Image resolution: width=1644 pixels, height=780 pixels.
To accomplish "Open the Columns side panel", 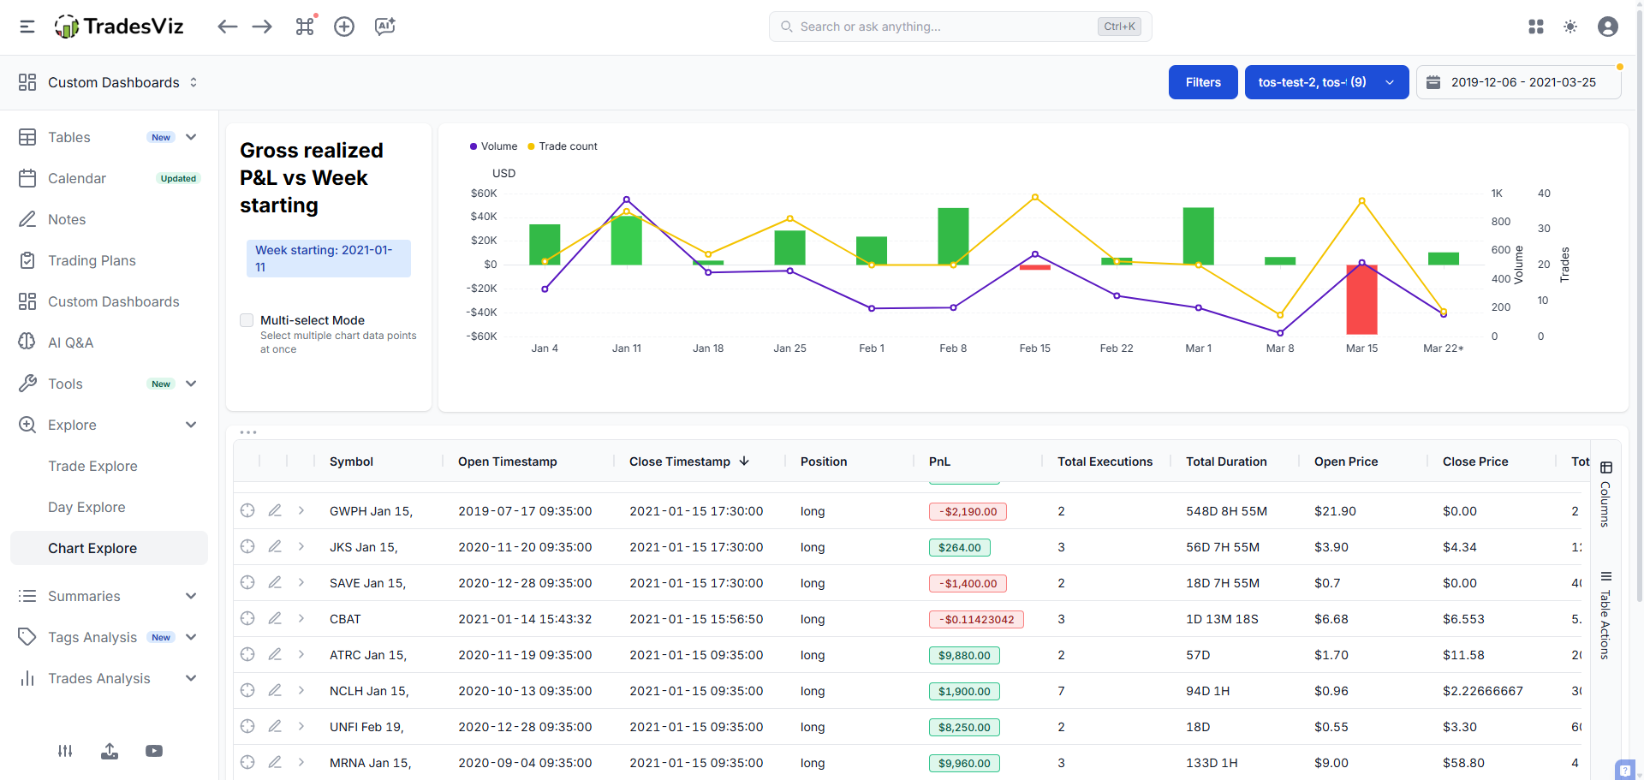I will pyautogui.click(x=1605, y=494).
